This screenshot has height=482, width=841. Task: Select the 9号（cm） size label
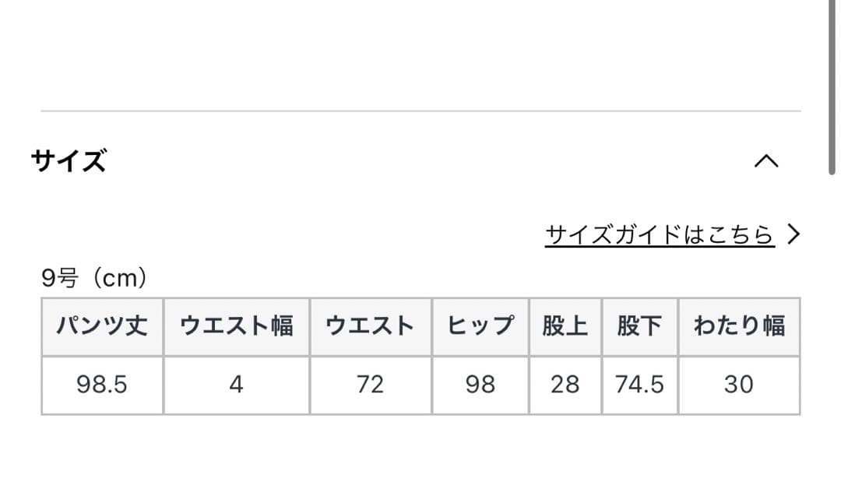pos(95,277)
